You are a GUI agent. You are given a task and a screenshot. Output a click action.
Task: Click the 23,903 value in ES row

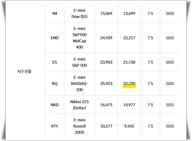[x=106, y=62]
